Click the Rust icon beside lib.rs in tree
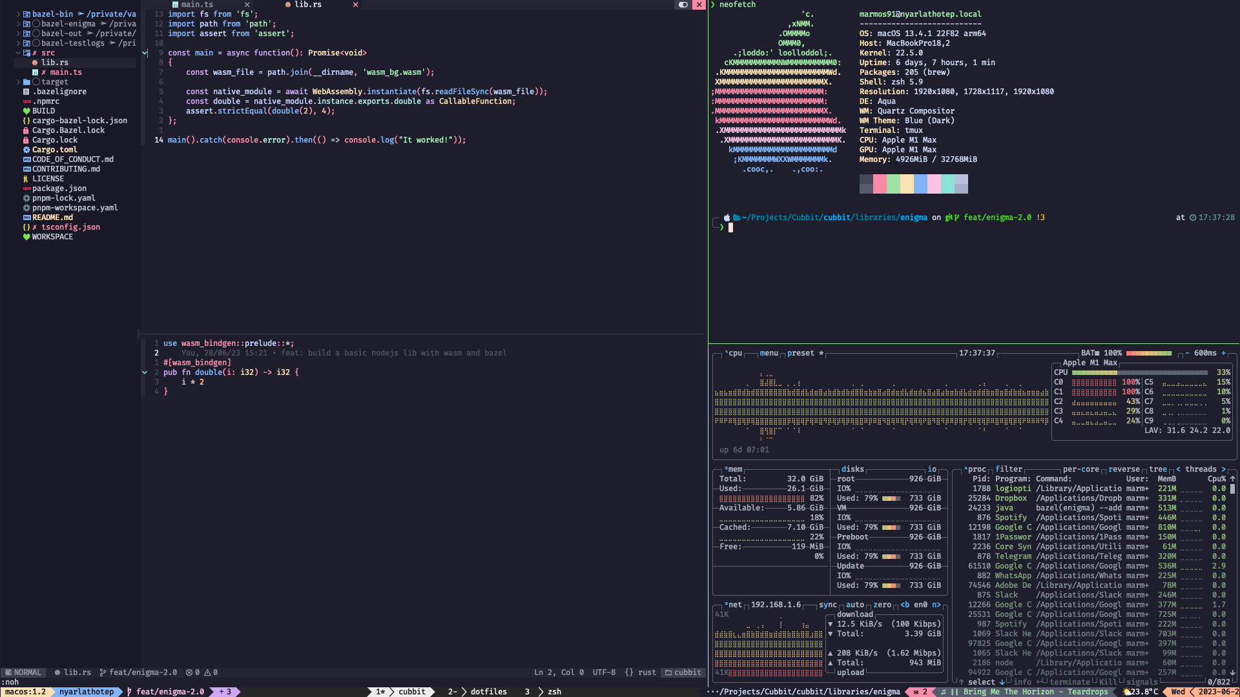The width and height of the screenshot is (1240, 697). coord(35,63)
